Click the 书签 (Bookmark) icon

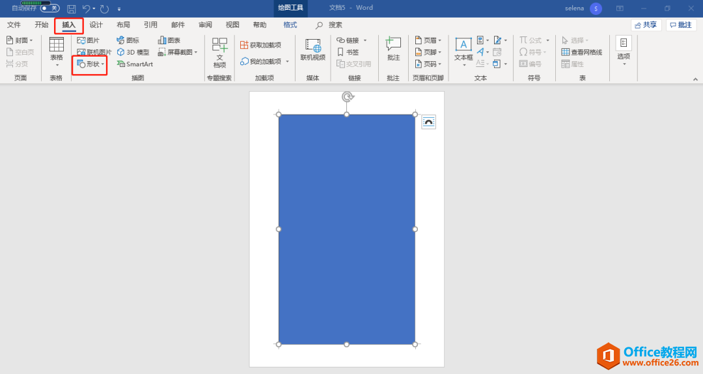348,52
